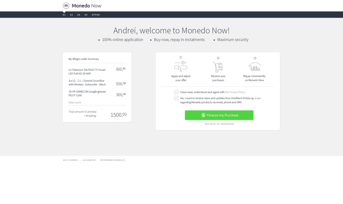This screenshot has height=204, width=343.
Task: Click the Monedo Now brand name
Action: 87,6
